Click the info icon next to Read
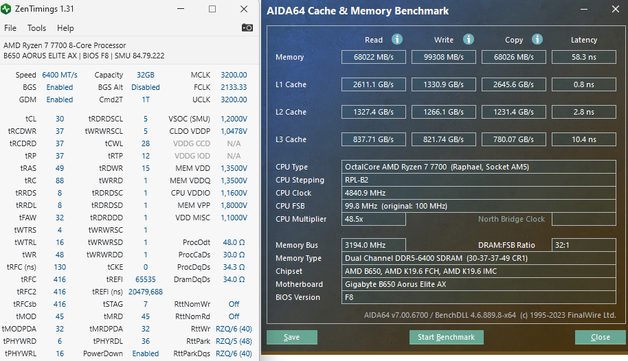628x361 pixels. 397,39
